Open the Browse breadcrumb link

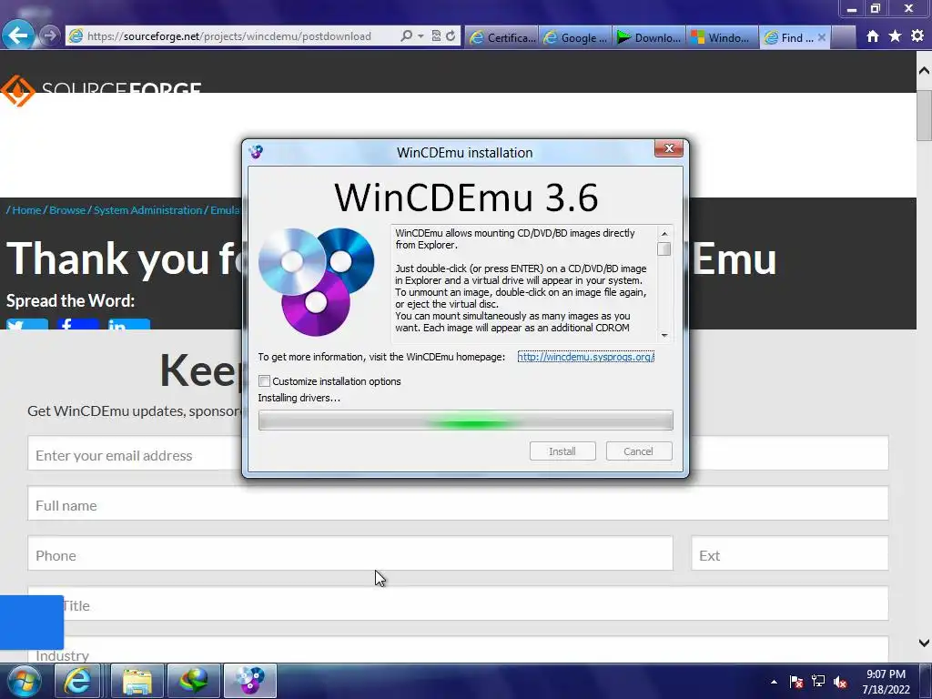67,210
